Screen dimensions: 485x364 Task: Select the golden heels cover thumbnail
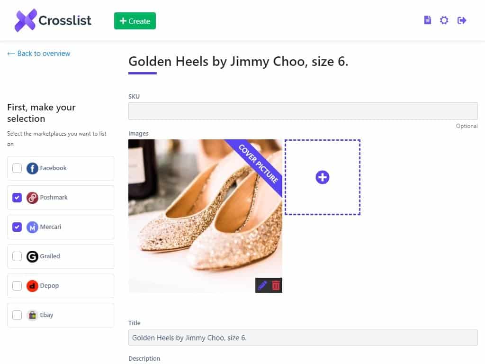(205, 216)
